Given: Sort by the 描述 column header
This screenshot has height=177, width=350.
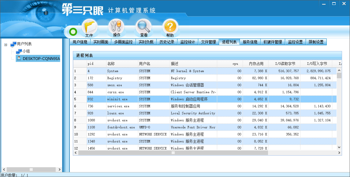Looking at the screenshot, I should (x=193, y=64).
